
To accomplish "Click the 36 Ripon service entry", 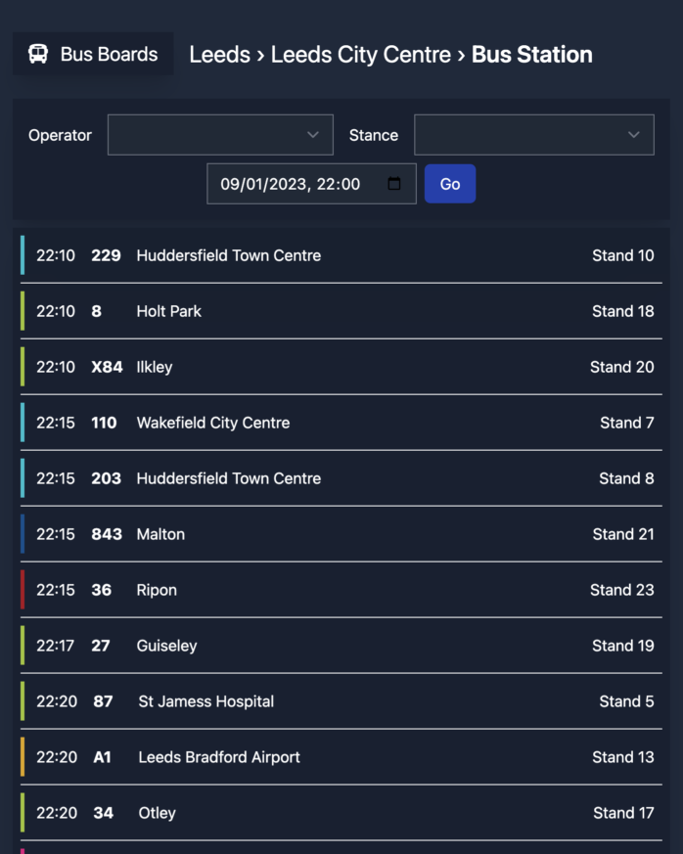I will point(341,590).
